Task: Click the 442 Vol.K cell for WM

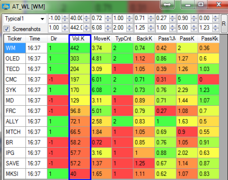Action: [80, 48]
